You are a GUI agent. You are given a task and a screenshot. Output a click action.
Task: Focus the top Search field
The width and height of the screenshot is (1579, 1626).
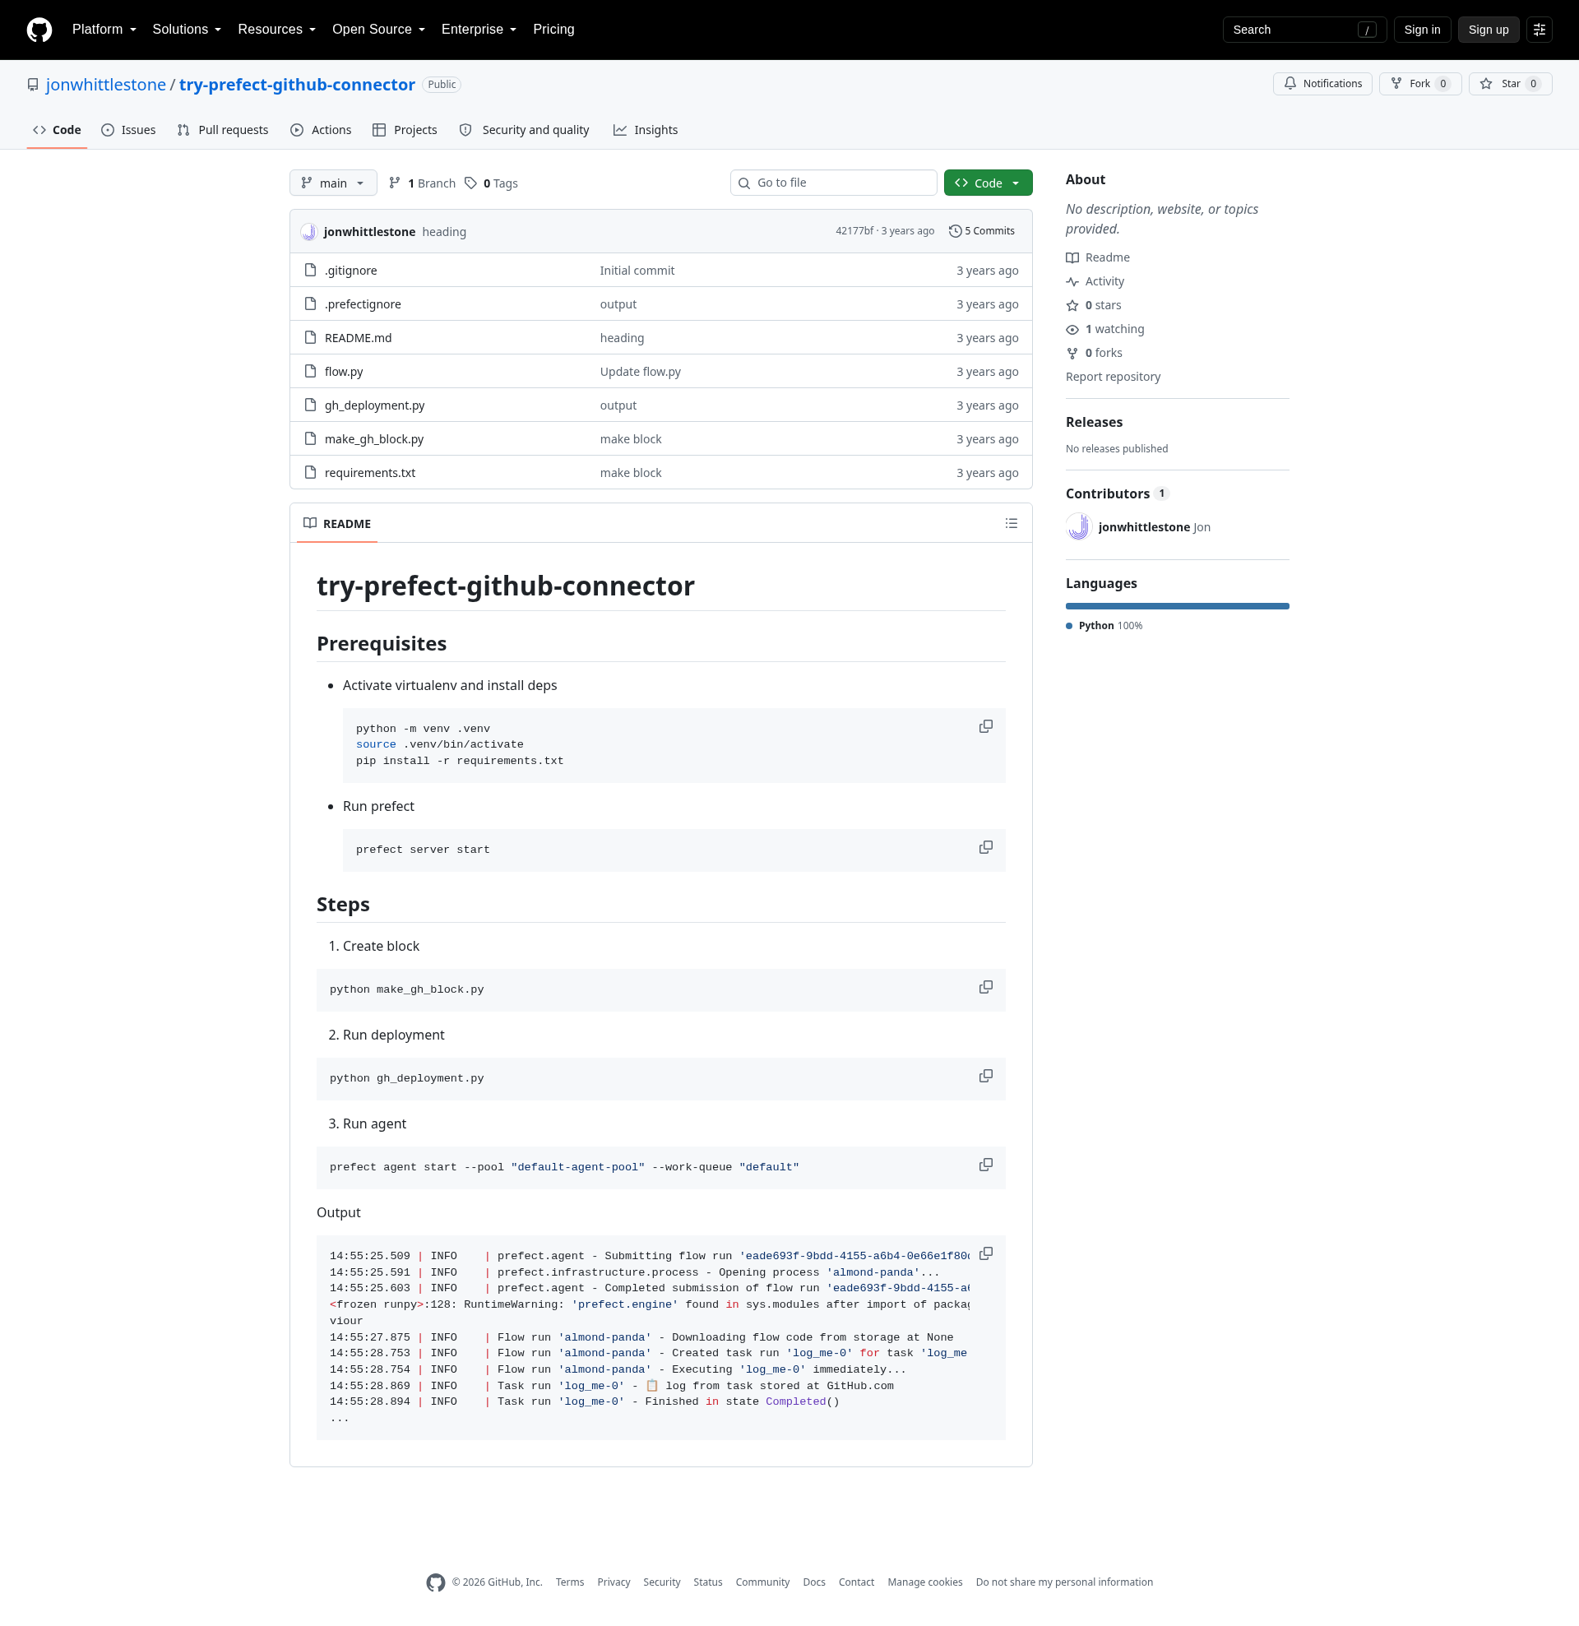point(1303,30)
